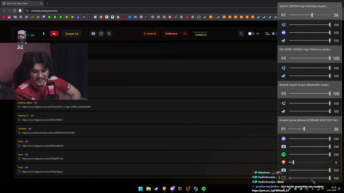
Task: Click the webcam video overlay thumbnail
Action: [44, 71]
